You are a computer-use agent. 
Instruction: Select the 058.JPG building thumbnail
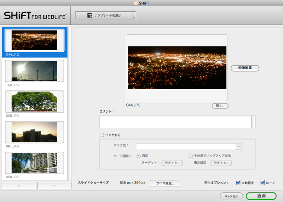click(34, 163)
